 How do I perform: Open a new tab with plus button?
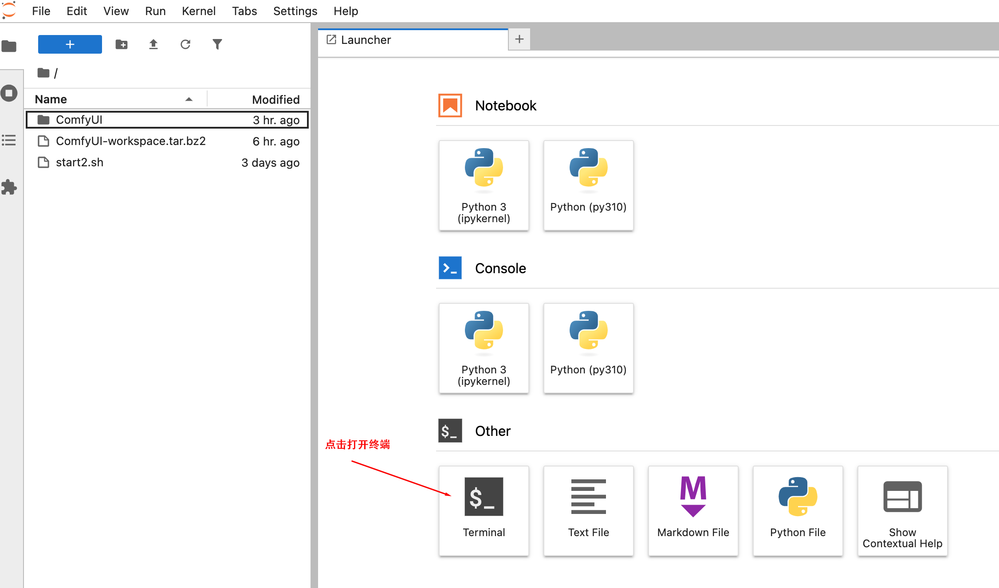(519, 39)
